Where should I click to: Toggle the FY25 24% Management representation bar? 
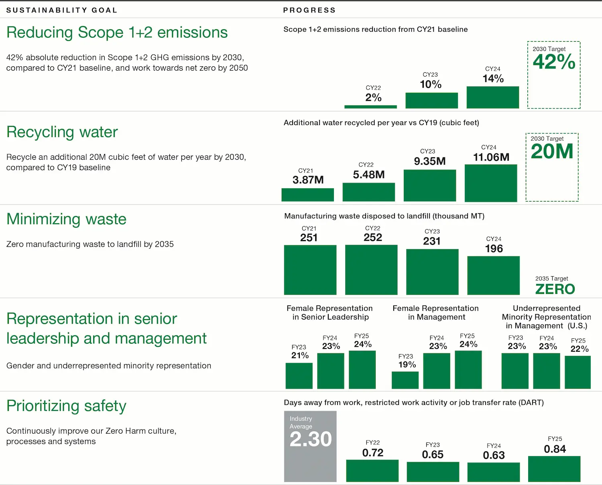coord(468,369)
